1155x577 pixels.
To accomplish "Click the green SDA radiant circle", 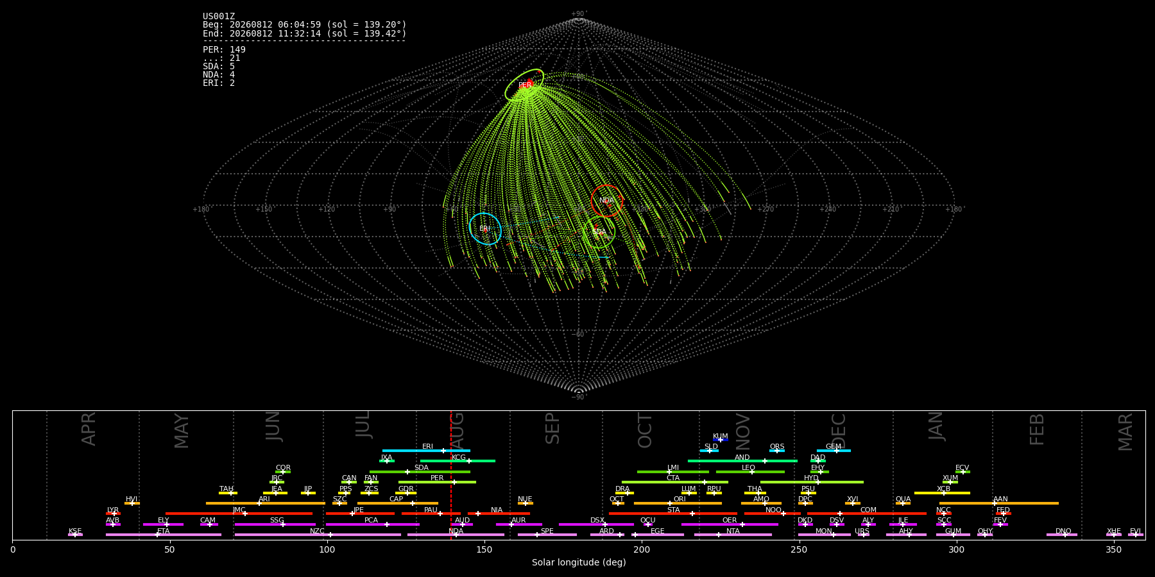I will pos(599,232).
